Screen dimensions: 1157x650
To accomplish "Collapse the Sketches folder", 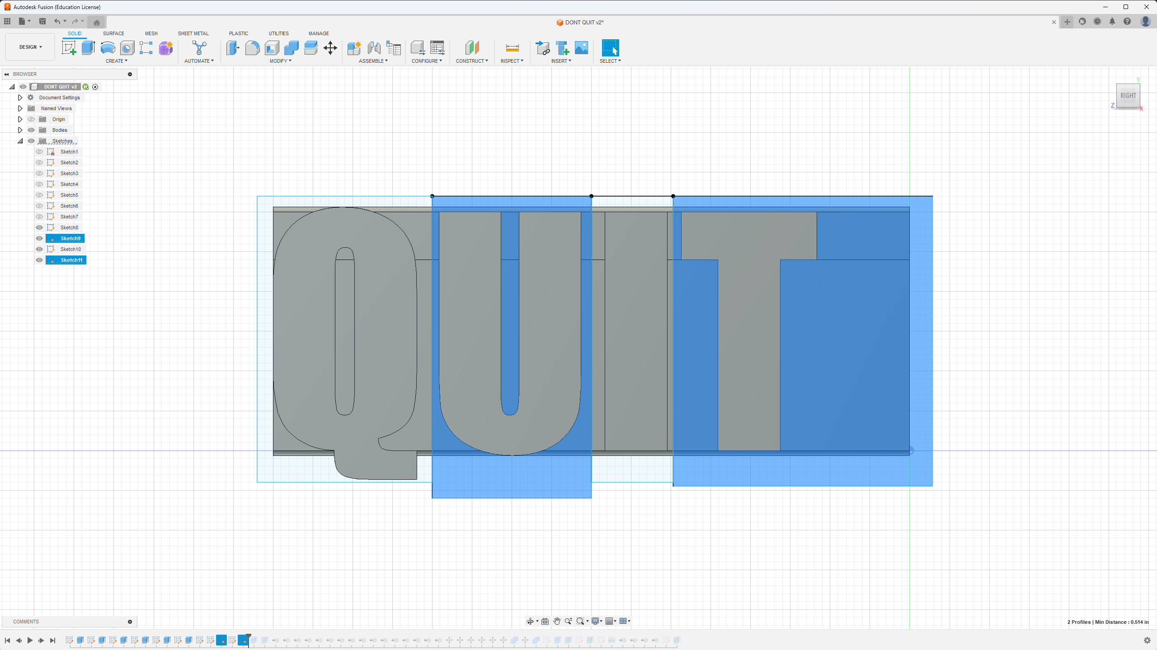I will pyautogui.click(x=20, y=141).
